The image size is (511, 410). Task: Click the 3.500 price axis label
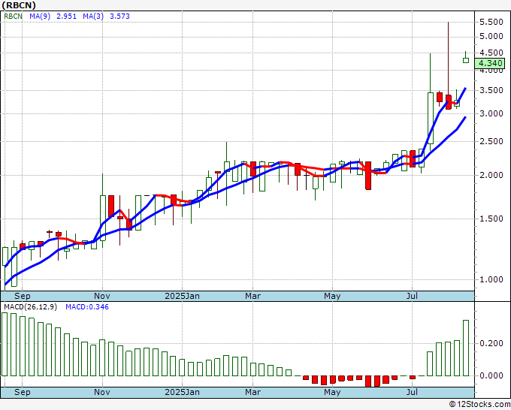(491, 90)
